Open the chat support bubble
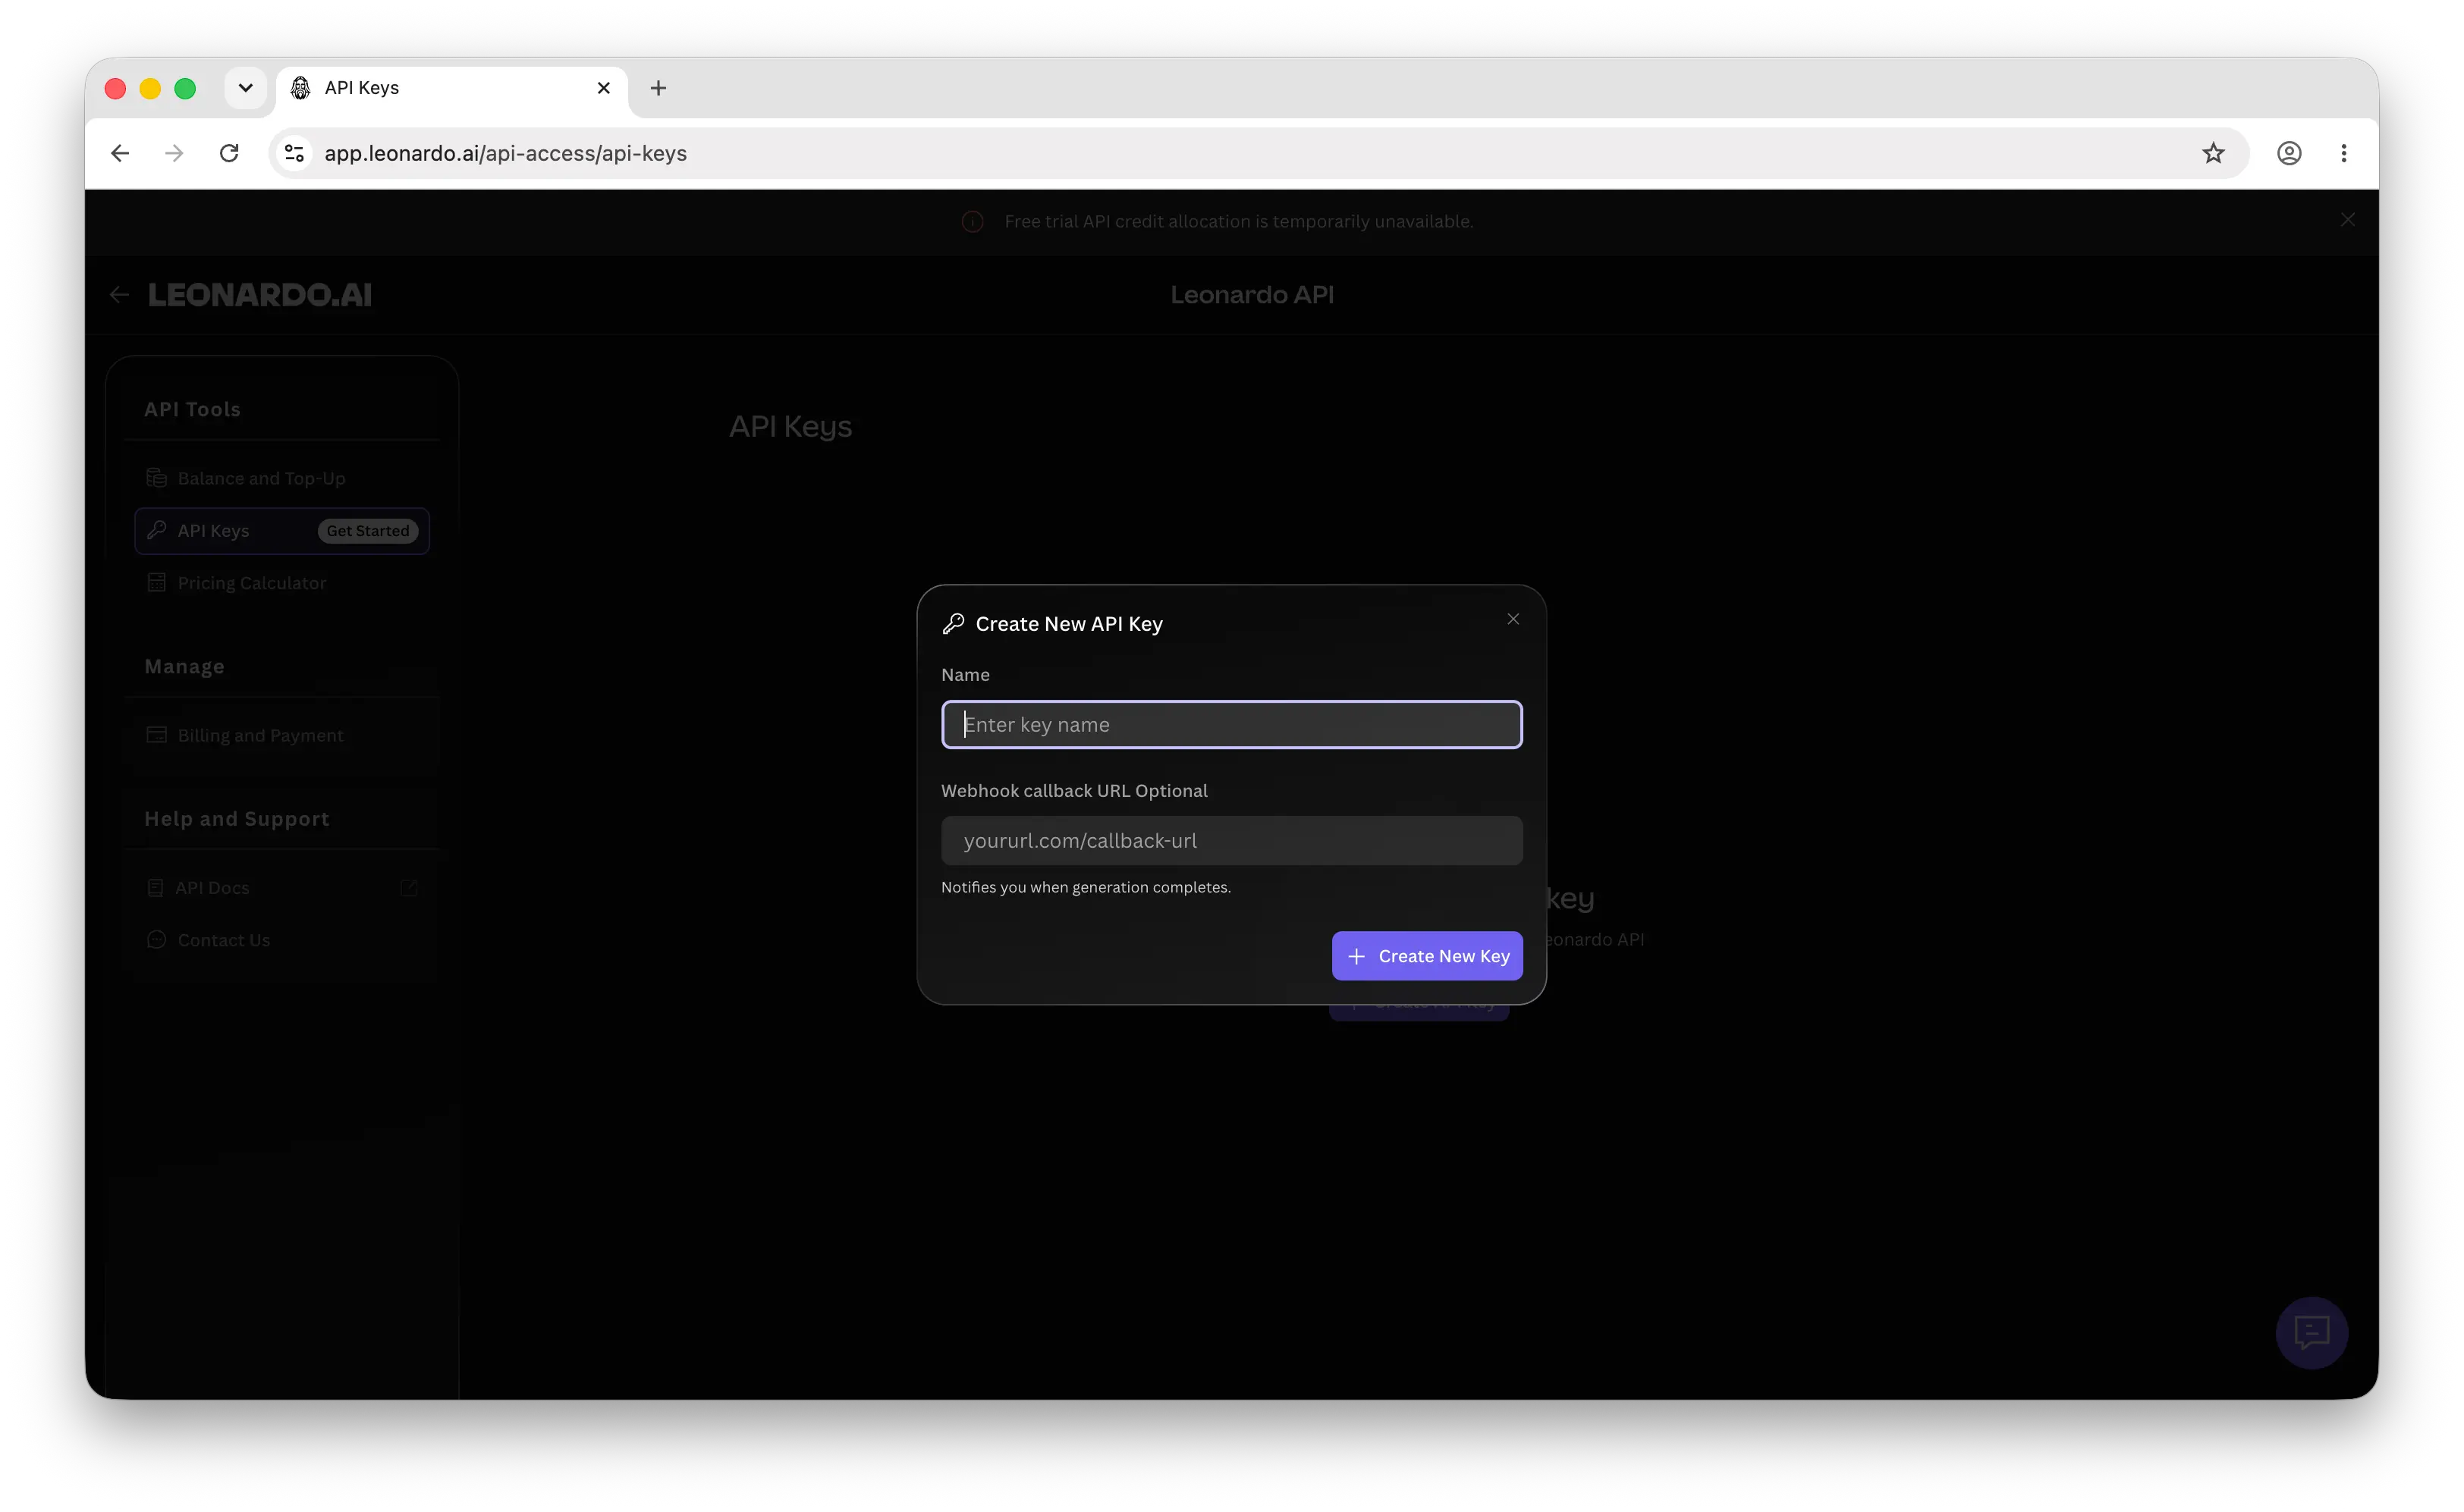This screenshot has width=2464, height=1512. (2311, 1333)
